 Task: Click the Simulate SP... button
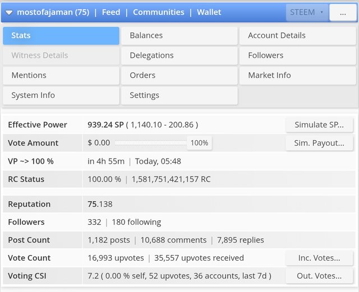tap(319, 125)
